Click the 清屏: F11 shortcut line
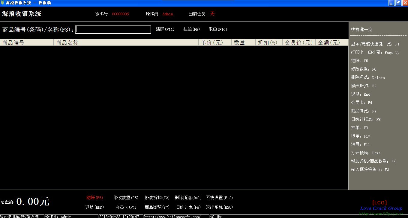 pos(361,144)
